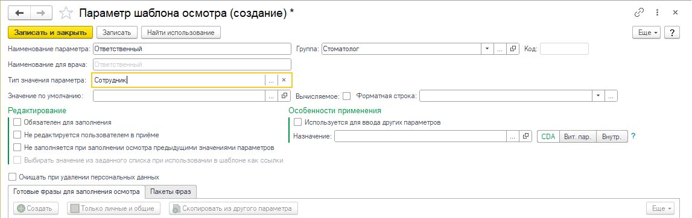Toggle Выбирать значение из заданного списка checkbox

pyautogui.click(x=17, y=160)
